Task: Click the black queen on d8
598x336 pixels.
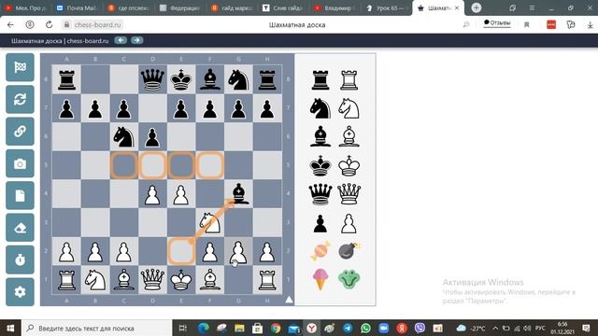Action: [152, 79]
